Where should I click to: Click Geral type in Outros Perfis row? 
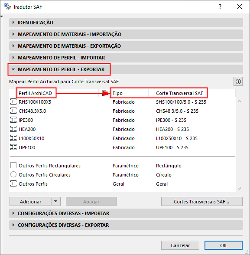(x=118, y=184)
